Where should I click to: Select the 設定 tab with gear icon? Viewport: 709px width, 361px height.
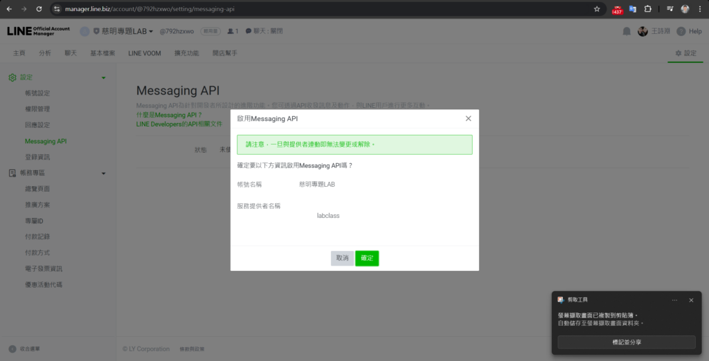coord(685,53)
